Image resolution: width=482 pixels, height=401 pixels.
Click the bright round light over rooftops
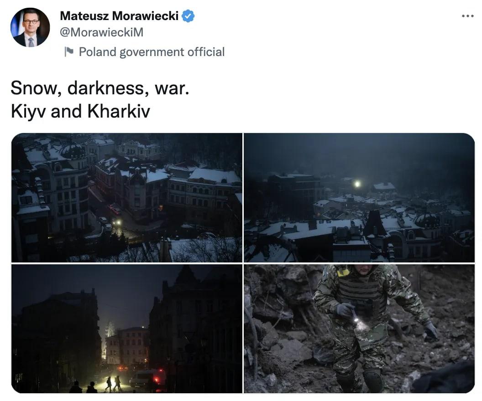357,184
